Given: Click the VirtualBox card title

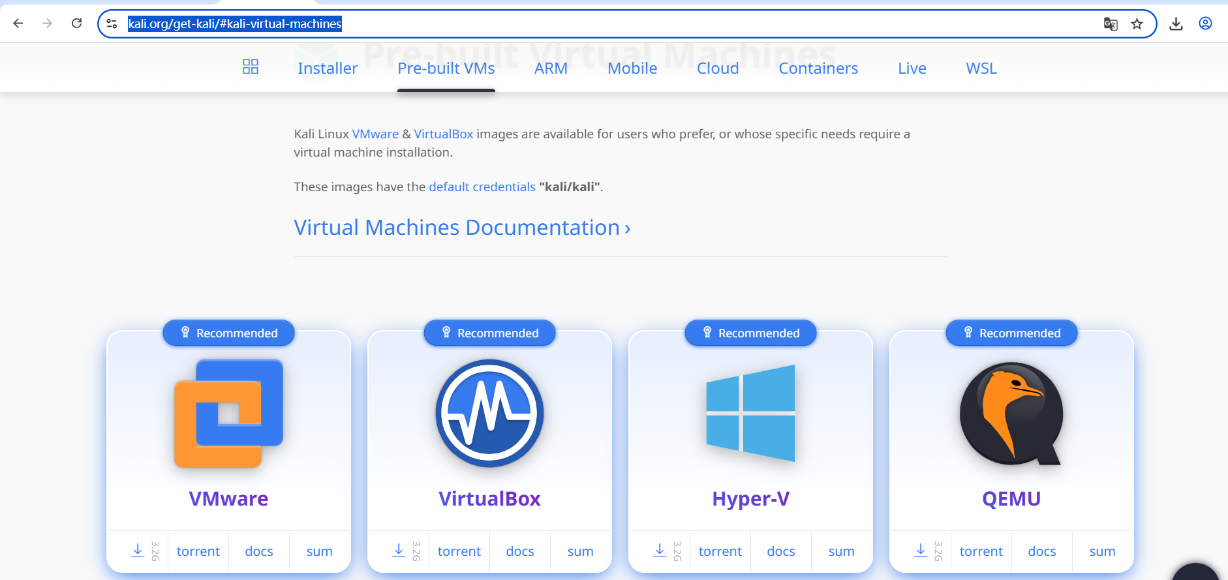Looking at the screenshot, I should (489, 498).
